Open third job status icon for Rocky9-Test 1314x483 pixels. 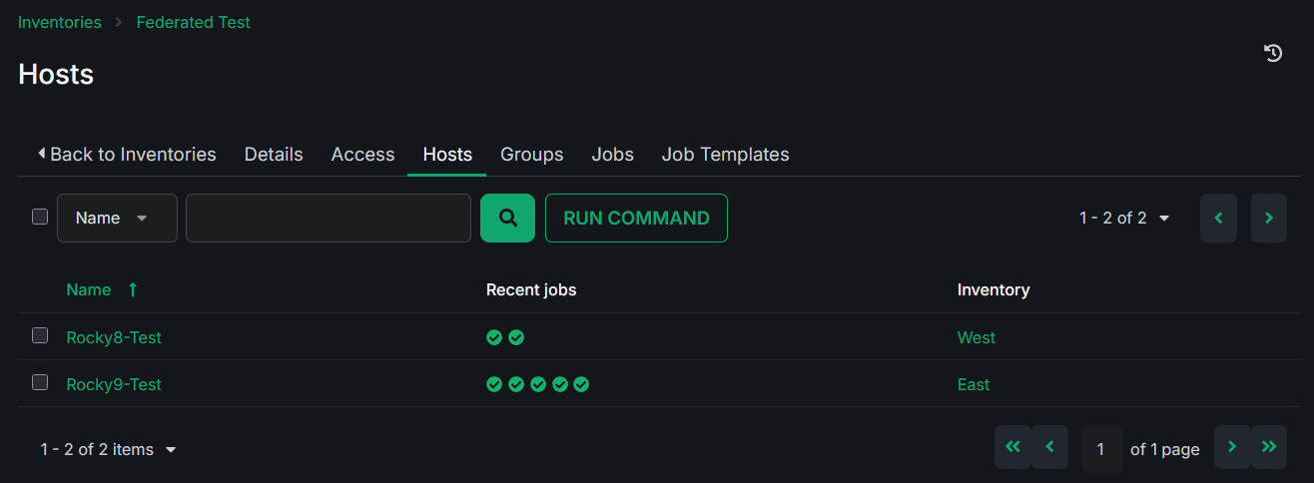click(x=538, y=384)
